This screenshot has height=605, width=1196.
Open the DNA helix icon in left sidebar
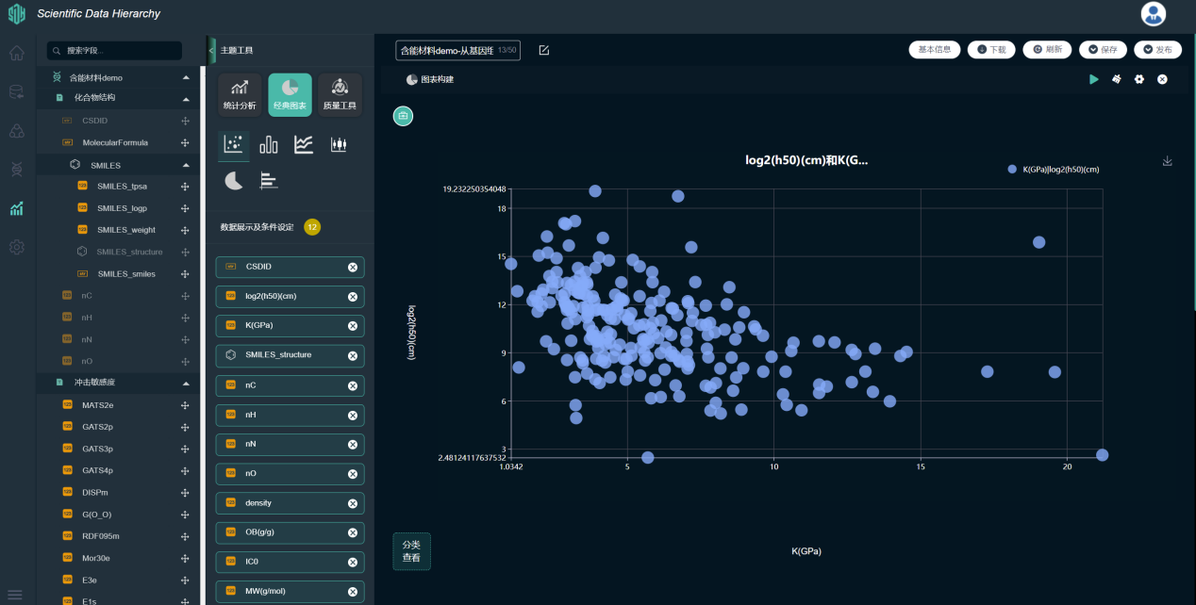(x=16, y=170)
